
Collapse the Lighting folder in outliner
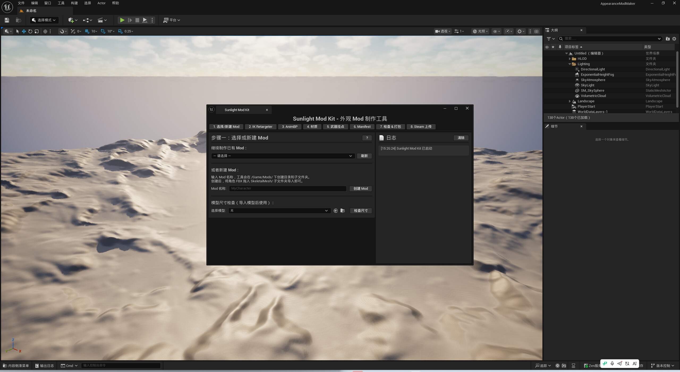(569, 64)
